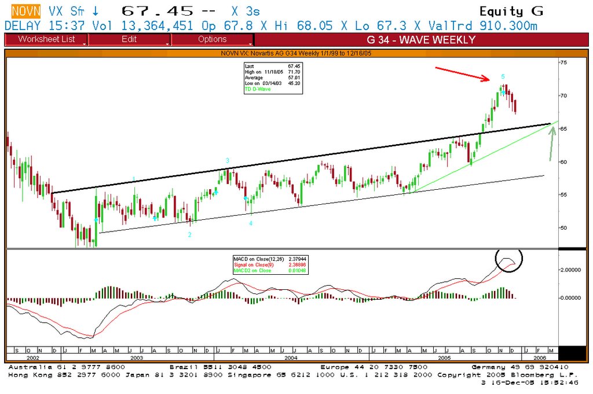Expand the Edit dropdown arrow
Screen dimensions: 593x394
(167, 44)
